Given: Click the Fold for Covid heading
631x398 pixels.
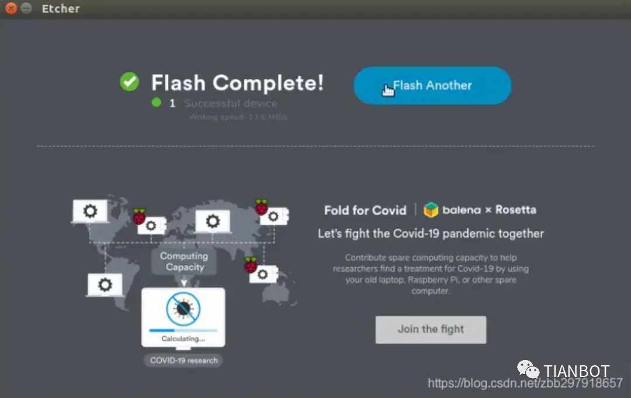Looking at the screenshot, I should (x=365, y=210).
